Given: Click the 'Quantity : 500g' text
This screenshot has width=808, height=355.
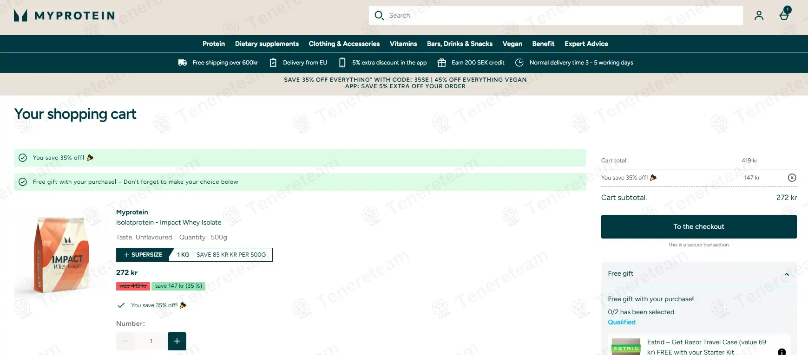Looking at the screenshot, I should [203, 237].
